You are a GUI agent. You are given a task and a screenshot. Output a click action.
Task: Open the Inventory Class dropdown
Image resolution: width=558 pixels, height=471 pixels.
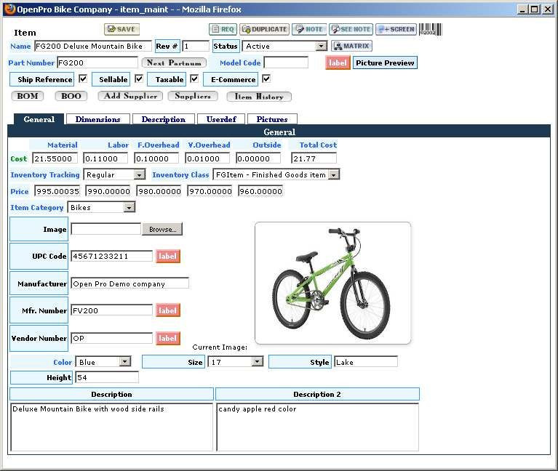[333, 174]
